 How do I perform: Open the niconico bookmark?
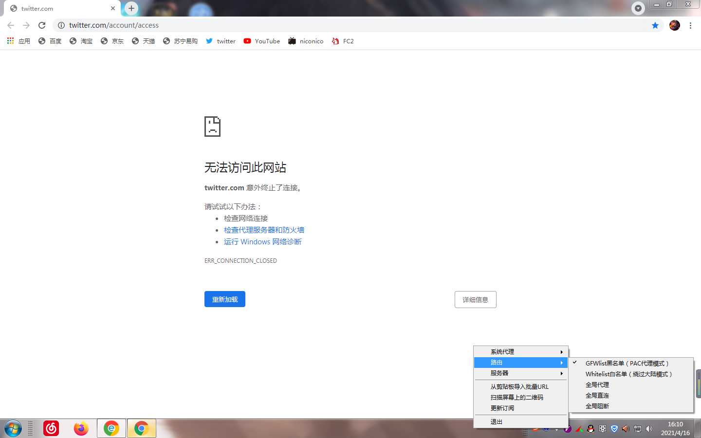[x=305, y=41]
